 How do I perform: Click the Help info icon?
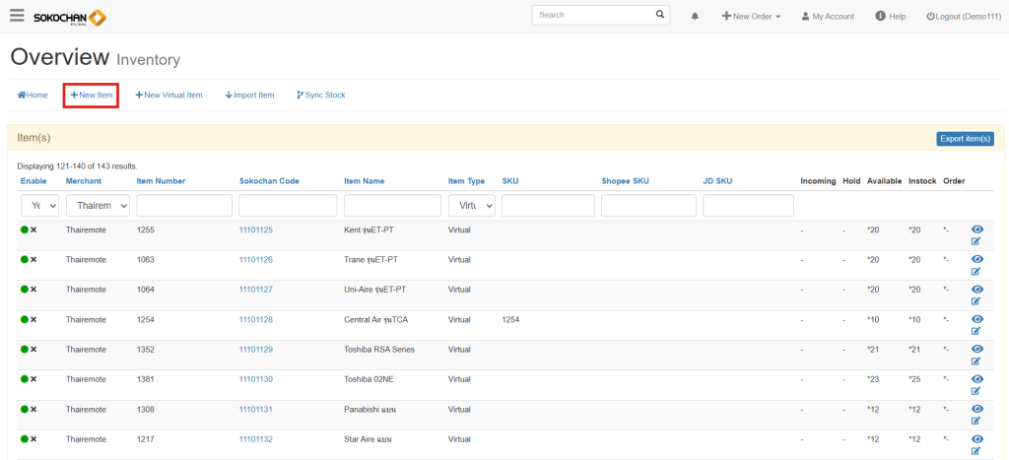pyautogui.click(x=878, y=17)
